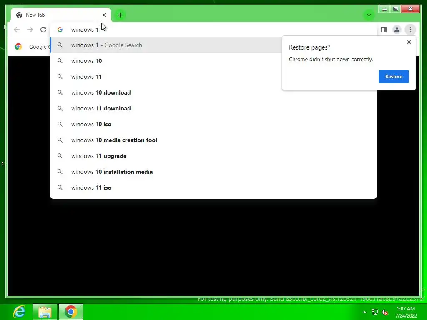The height and width of the screenshot is (320, 427).
Task: Open the Chrome side panel icon
Action: point(384,30)
